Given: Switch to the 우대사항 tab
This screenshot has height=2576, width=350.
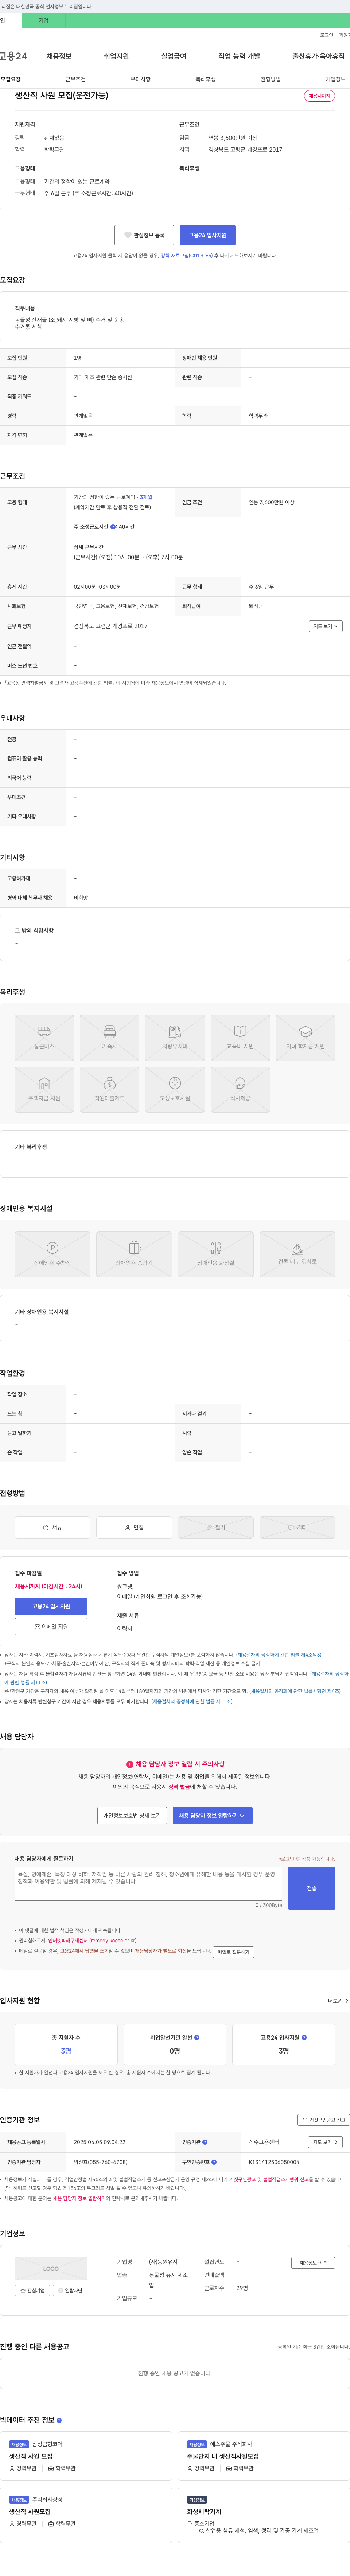Looking at the screenshot, I should 141,79.
